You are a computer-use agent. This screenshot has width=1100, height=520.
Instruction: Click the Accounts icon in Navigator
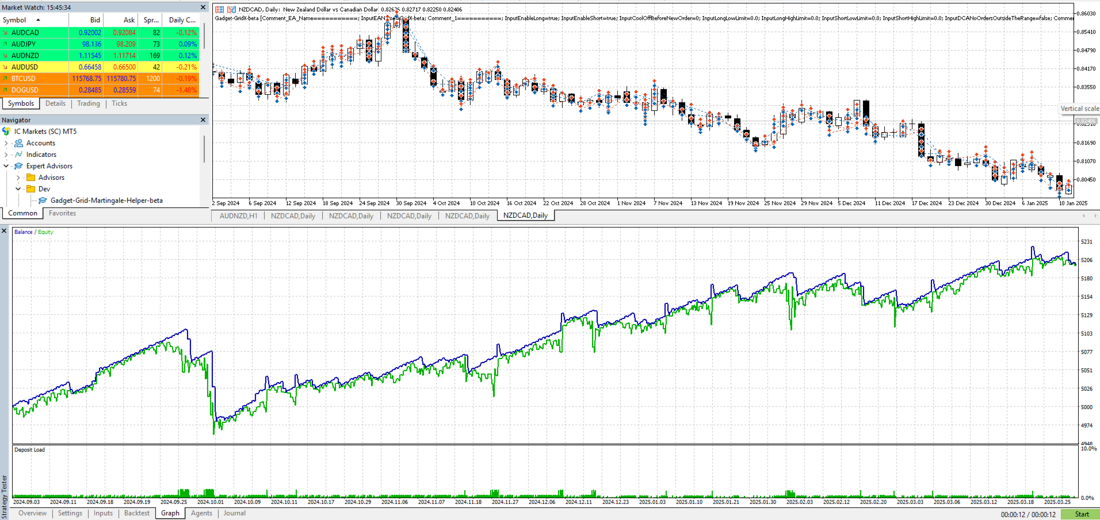click(19, 143)
